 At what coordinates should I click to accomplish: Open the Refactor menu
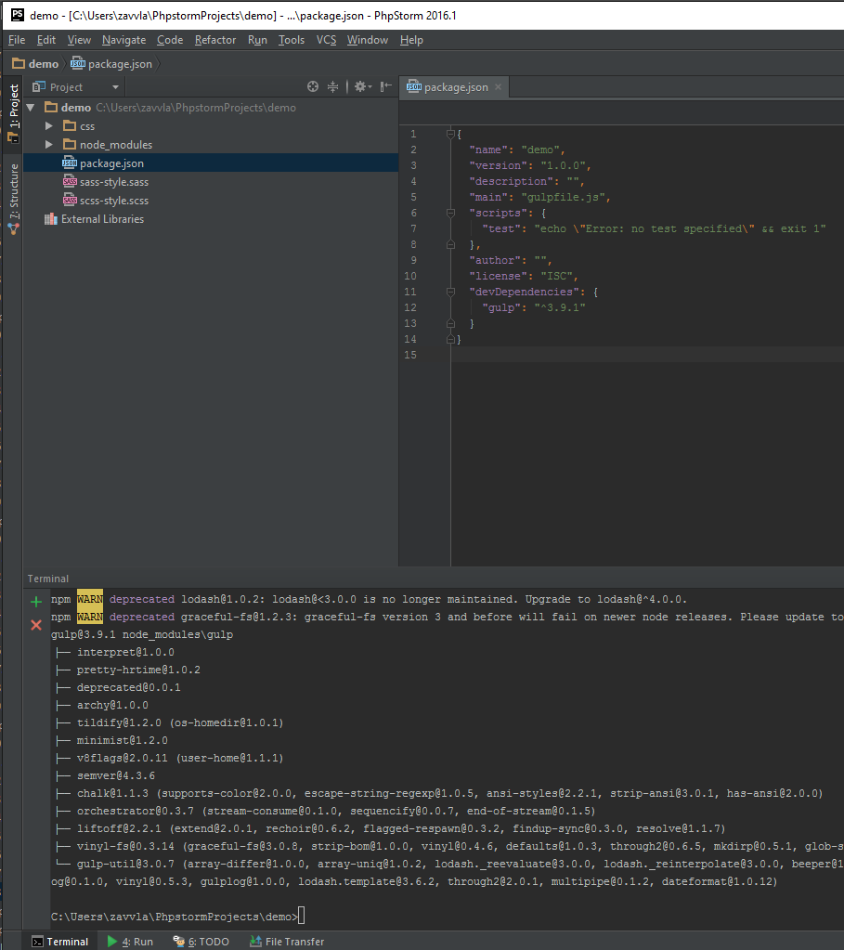click(x=215, y=40)
